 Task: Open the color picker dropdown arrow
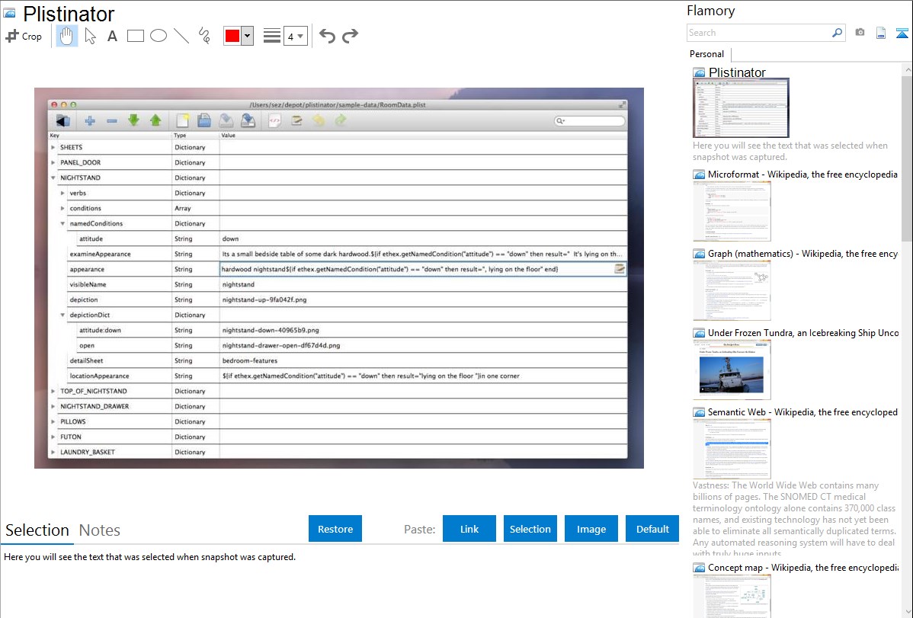tap(248, 36)
